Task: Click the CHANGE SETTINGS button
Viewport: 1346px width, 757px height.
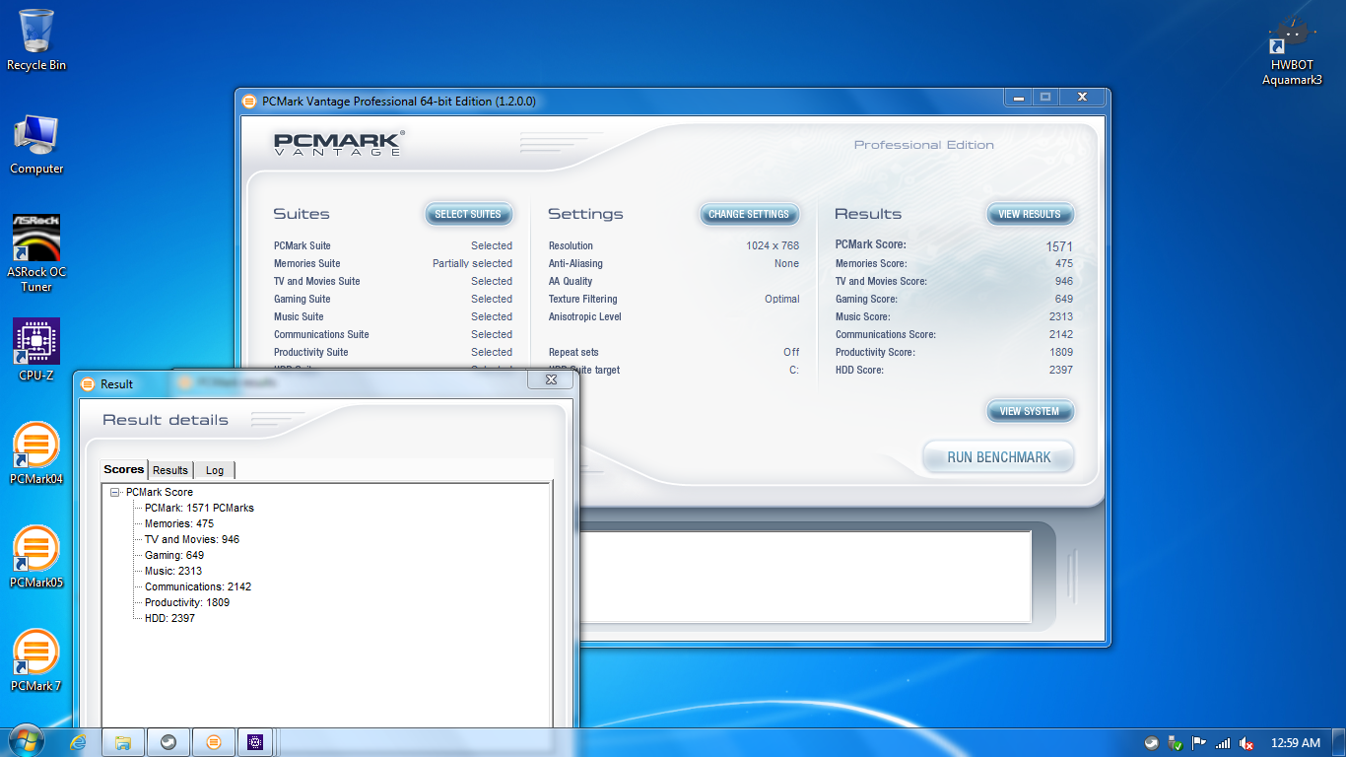Action: click(749, 214)
